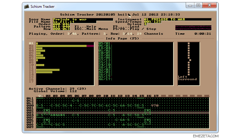Click the "29 Channels" status text
The height and width of the screenshot is (140, 240).
(150, 34)
